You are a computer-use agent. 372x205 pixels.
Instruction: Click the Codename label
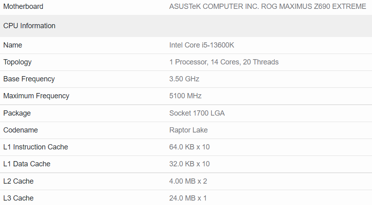coord(21,130)
